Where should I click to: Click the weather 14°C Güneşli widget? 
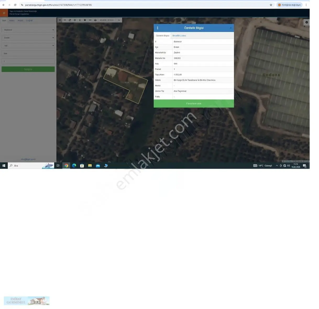(x=263, y=165)
